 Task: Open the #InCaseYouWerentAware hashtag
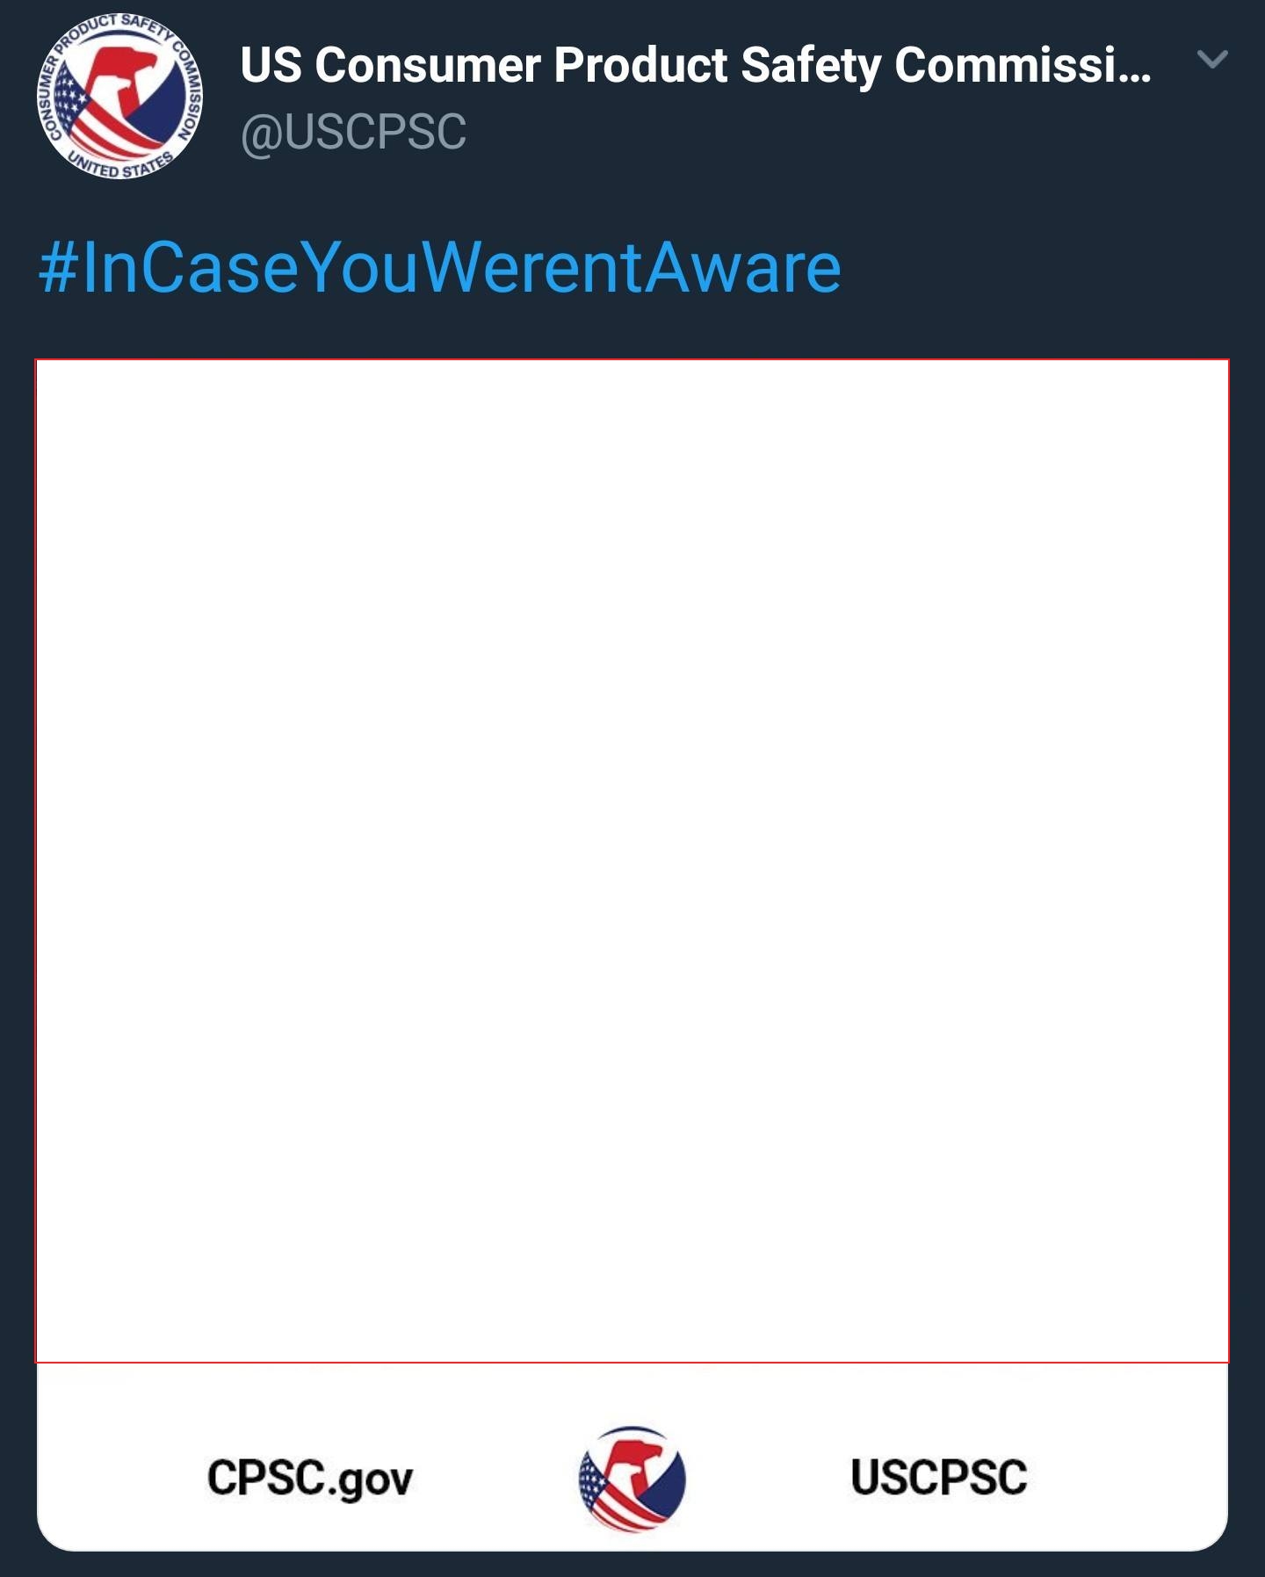[x=440, y=268]
